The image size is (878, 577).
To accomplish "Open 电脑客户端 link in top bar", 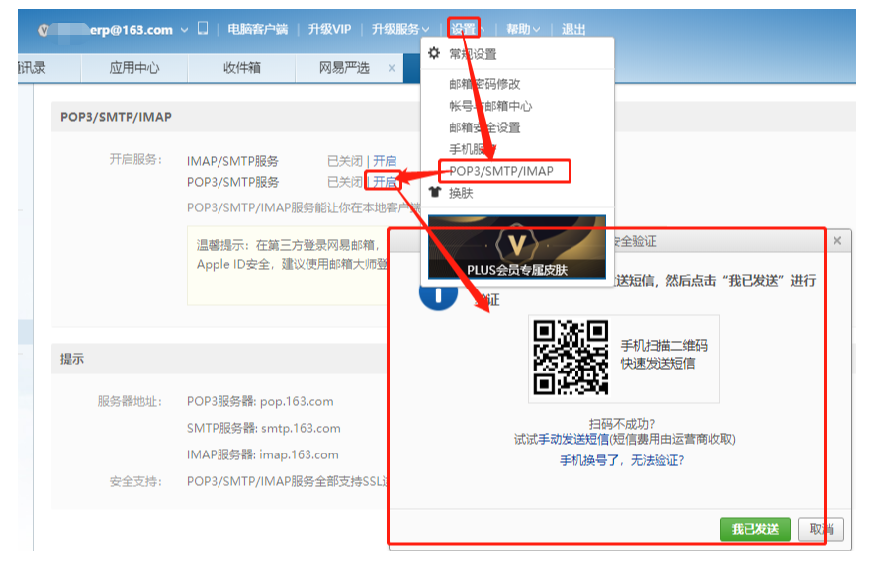I will click(x=258, y=29).
